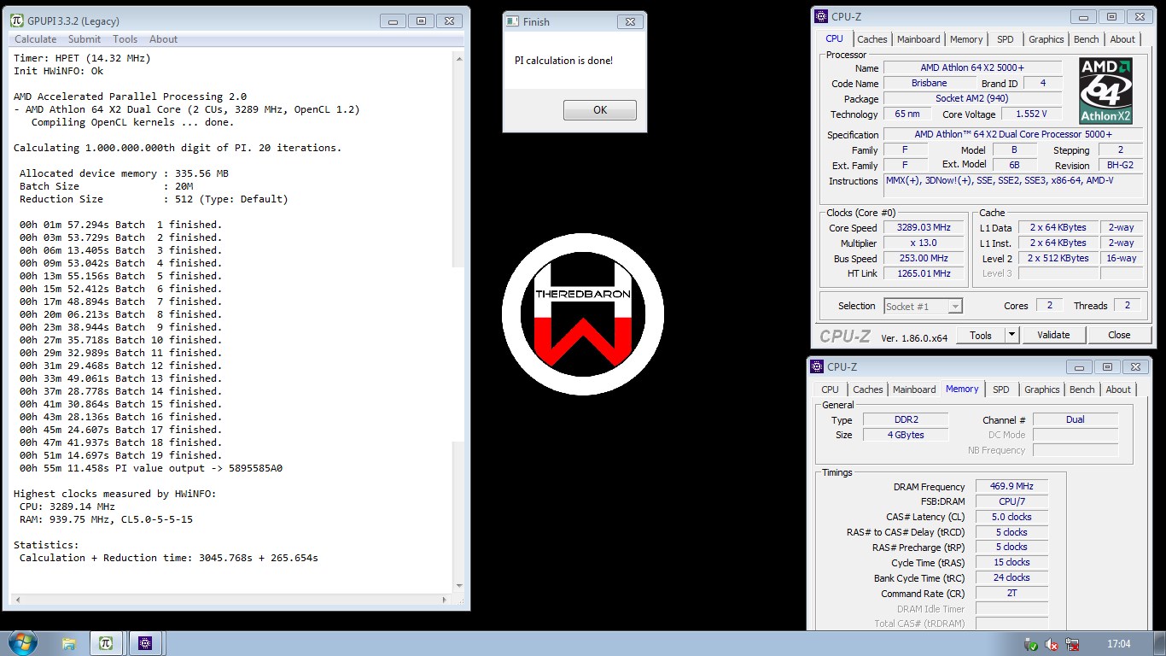This screenshot has height=656, width=1166.
Task: Open About tab in lower CPU-Z window
Action: pos(1118,389)
